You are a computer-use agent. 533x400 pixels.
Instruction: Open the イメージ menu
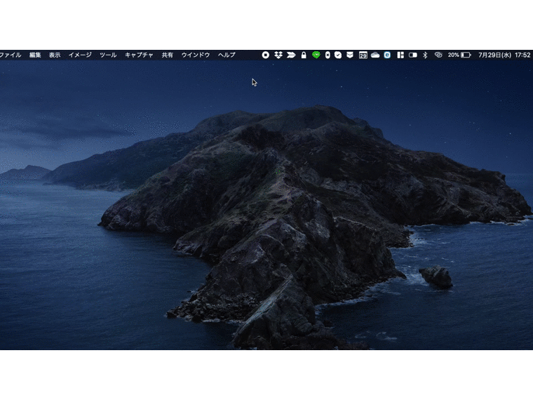(80, 55)
